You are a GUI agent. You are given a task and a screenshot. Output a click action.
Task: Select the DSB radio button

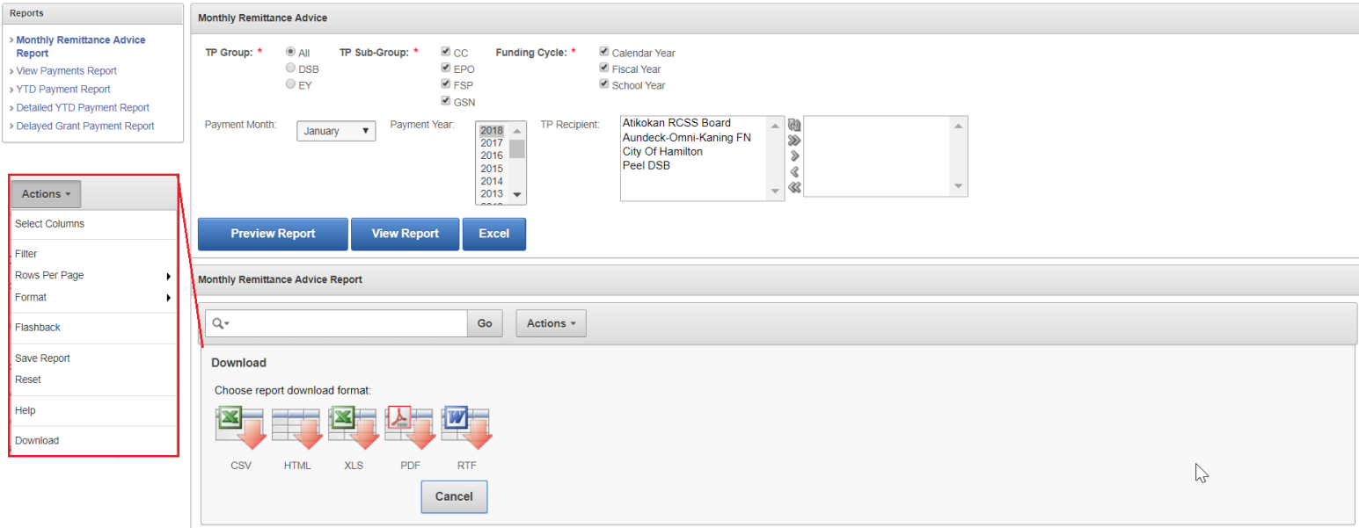(290, 69)
